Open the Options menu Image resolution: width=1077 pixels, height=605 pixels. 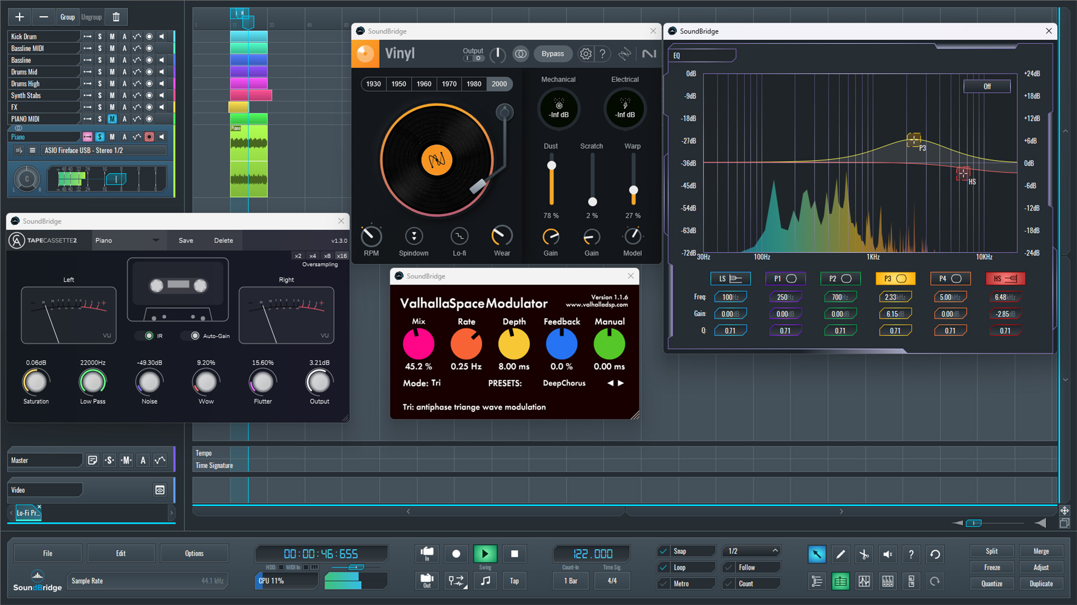tap(194, 553)
